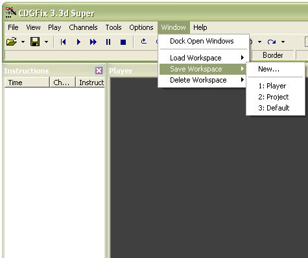Open the redo history dropdown arrow
Screen dimensions: 308x258
point(283,42)
